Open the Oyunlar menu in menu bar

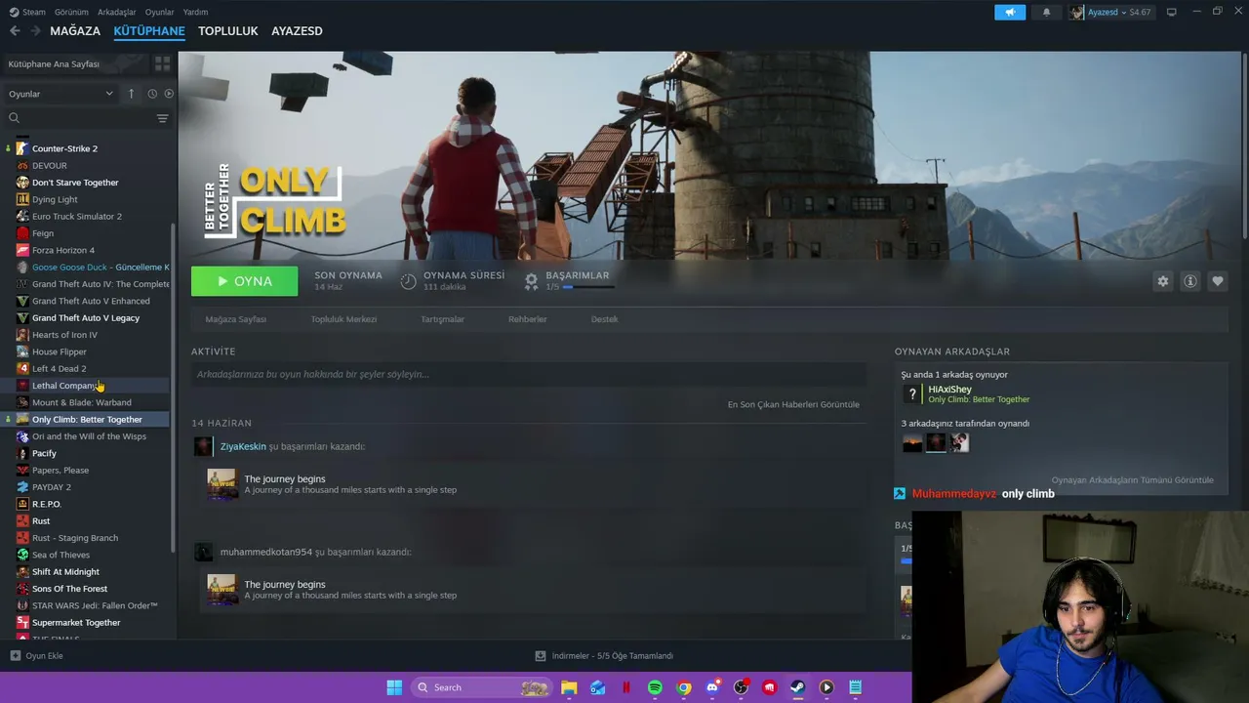tap(159, 12)
